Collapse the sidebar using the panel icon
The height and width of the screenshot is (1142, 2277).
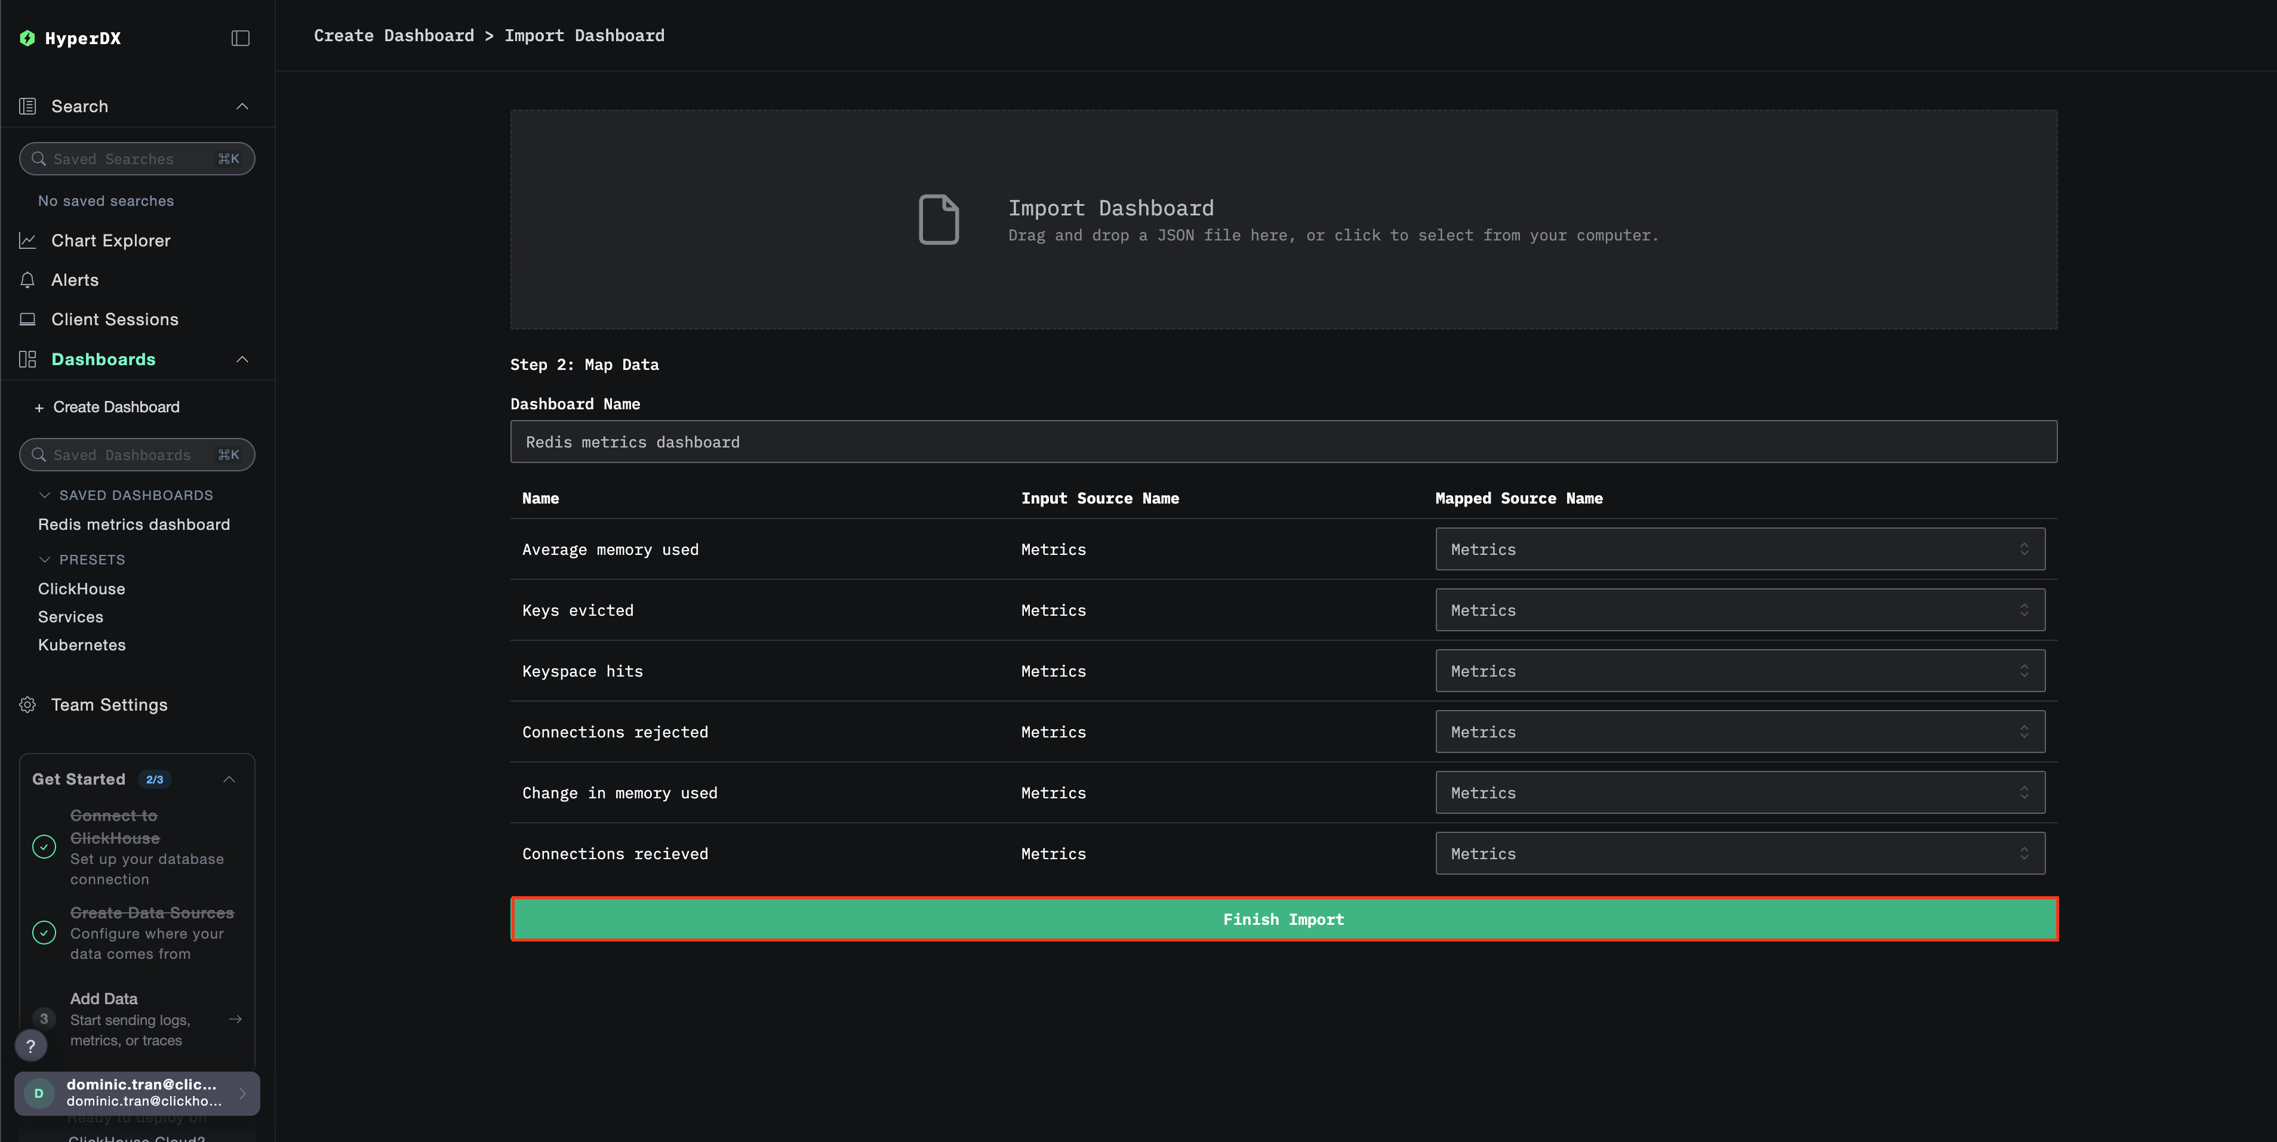pyautogui.click(x=239, y=37)
